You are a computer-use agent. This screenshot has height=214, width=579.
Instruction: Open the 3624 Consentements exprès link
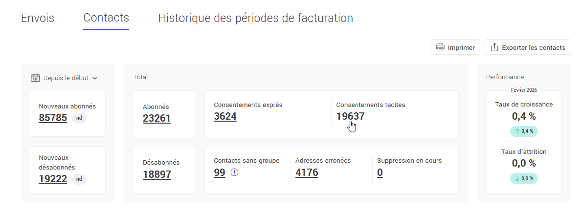point(225,116)
